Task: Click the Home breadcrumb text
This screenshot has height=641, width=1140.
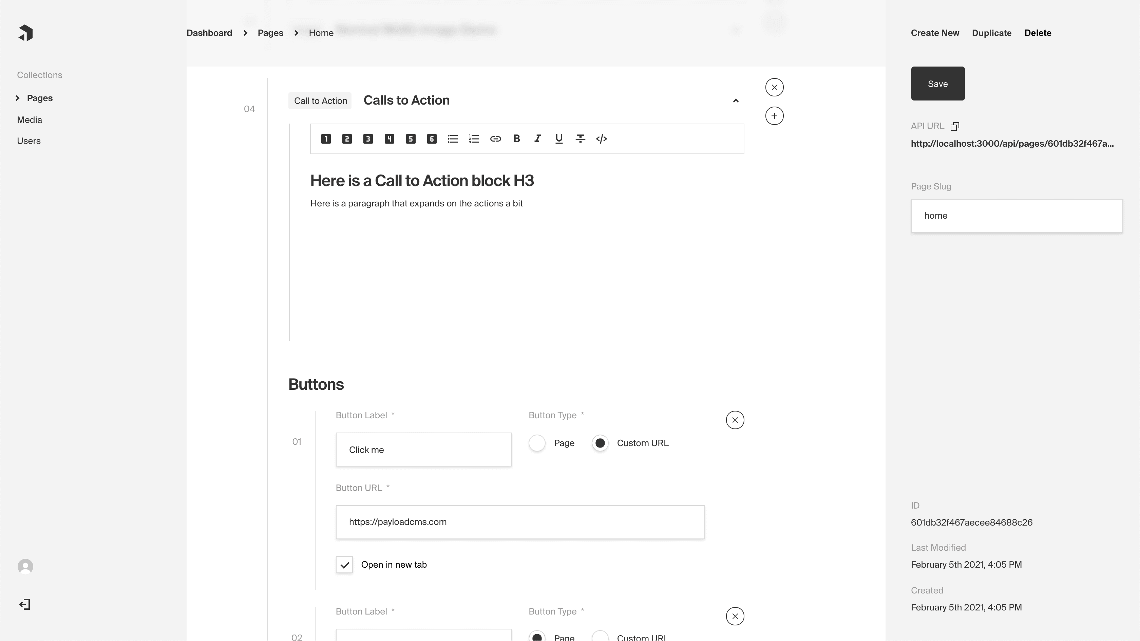Action: [321, 33]
